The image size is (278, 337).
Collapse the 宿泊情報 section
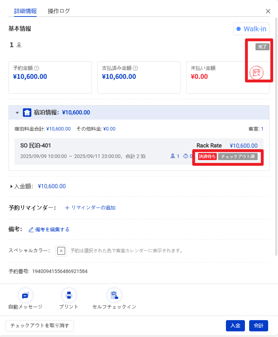click(17, 113)
